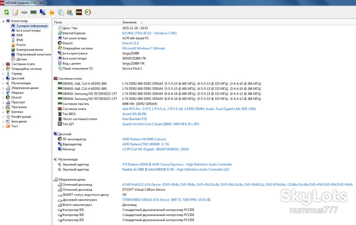Screen dimensions: 356x225
Task: Open the Award (05/26/08) BIOS link
Action: pyautogui.click(x=135, y=114)
